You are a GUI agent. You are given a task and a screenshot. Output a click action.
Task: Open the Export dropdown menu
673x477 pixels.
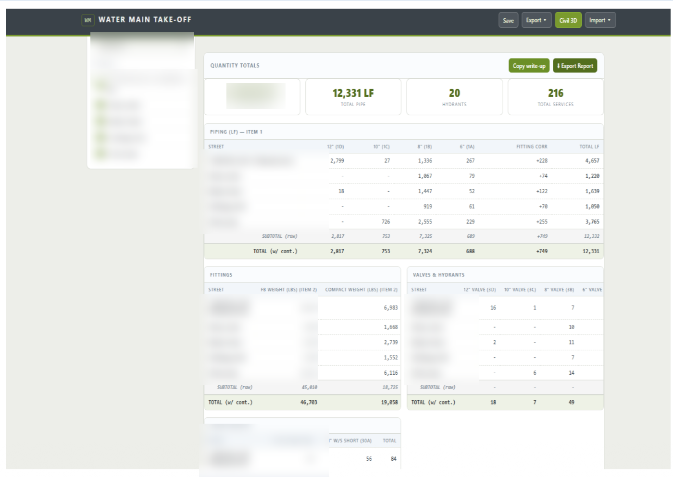[x=536, y=20]
